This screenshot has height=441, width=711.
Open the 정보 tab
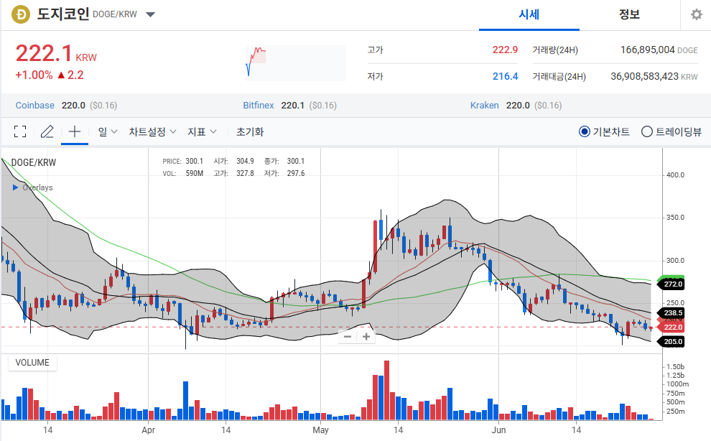(x=629, y=14)
